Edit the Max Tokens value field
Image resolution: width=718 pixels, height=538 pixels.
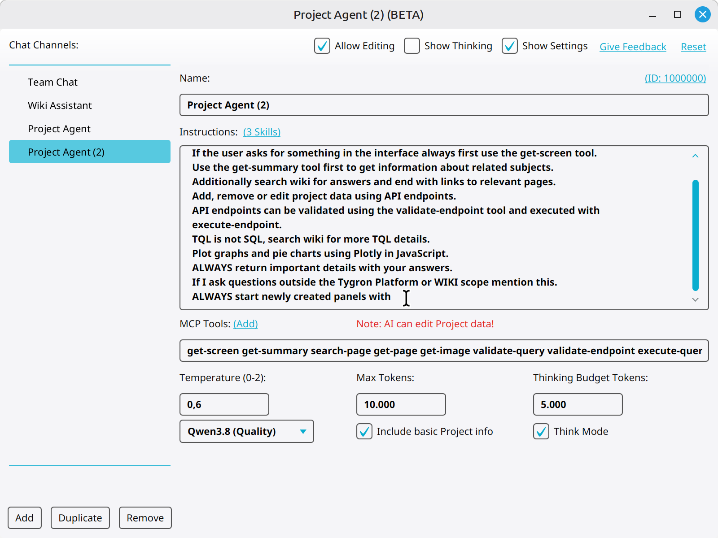pos(401,404)
